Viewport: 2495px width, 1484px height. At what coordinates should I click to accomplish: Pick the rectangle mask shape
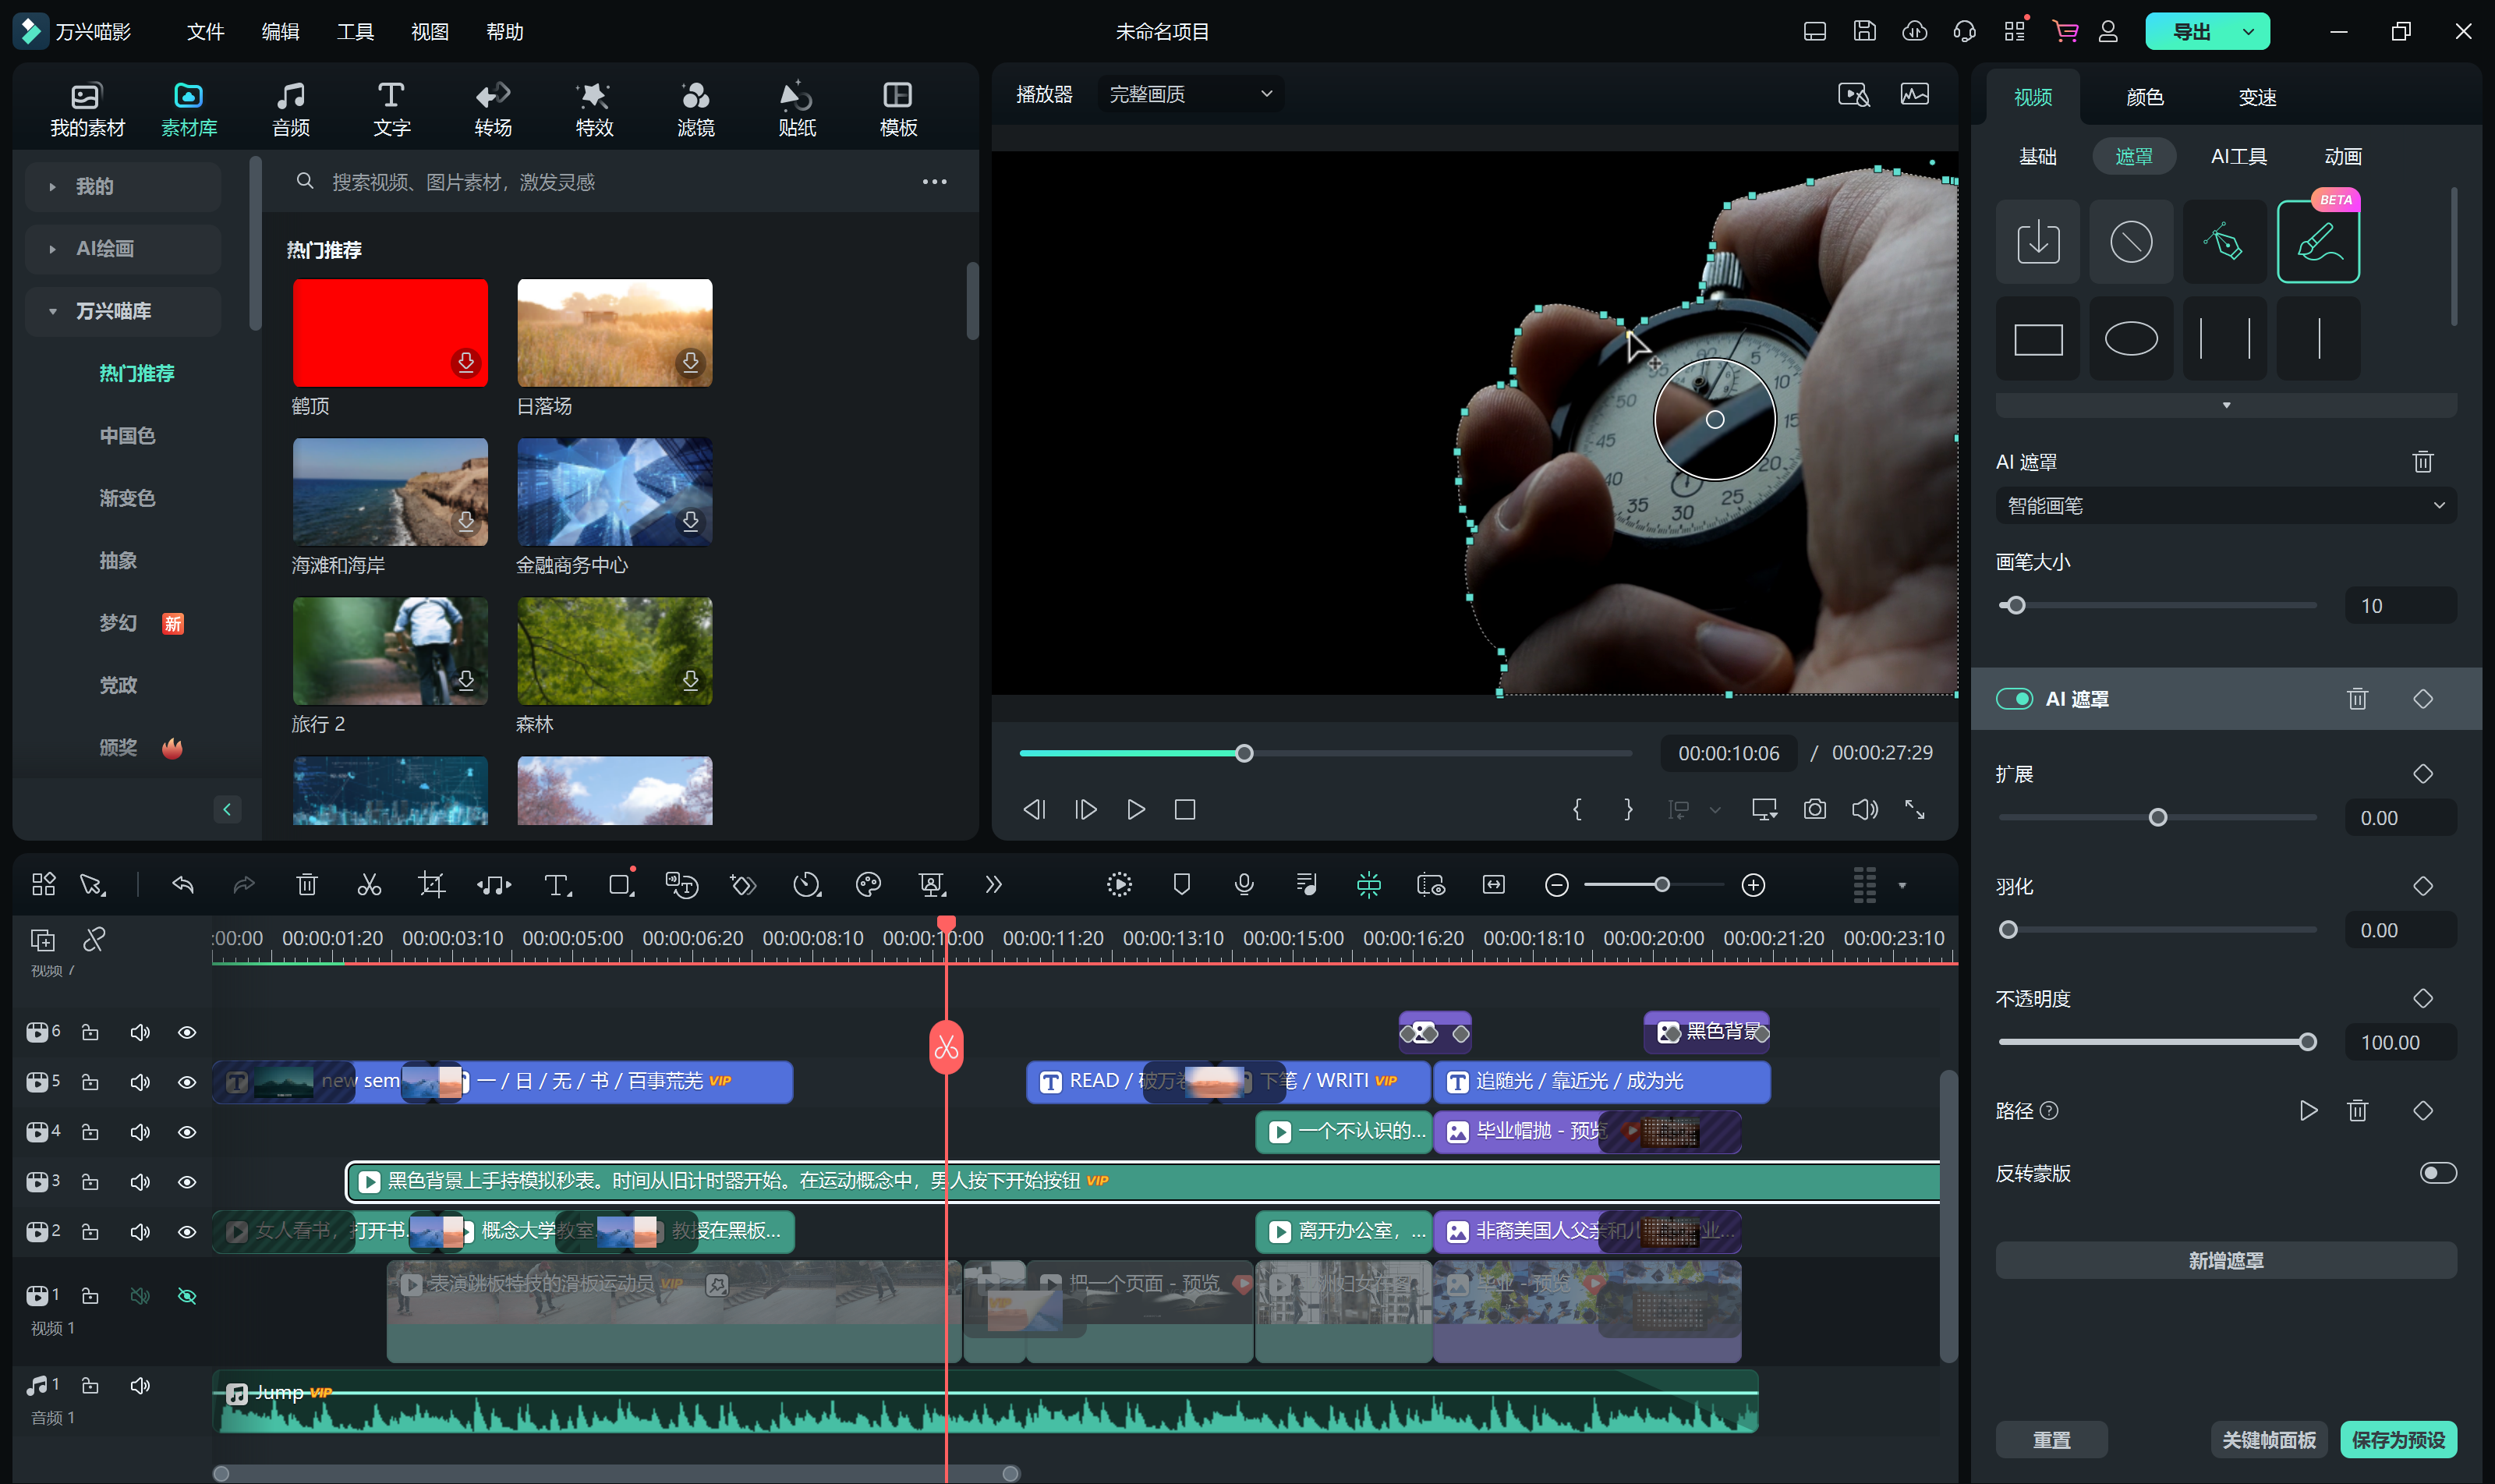[2037, 339]
